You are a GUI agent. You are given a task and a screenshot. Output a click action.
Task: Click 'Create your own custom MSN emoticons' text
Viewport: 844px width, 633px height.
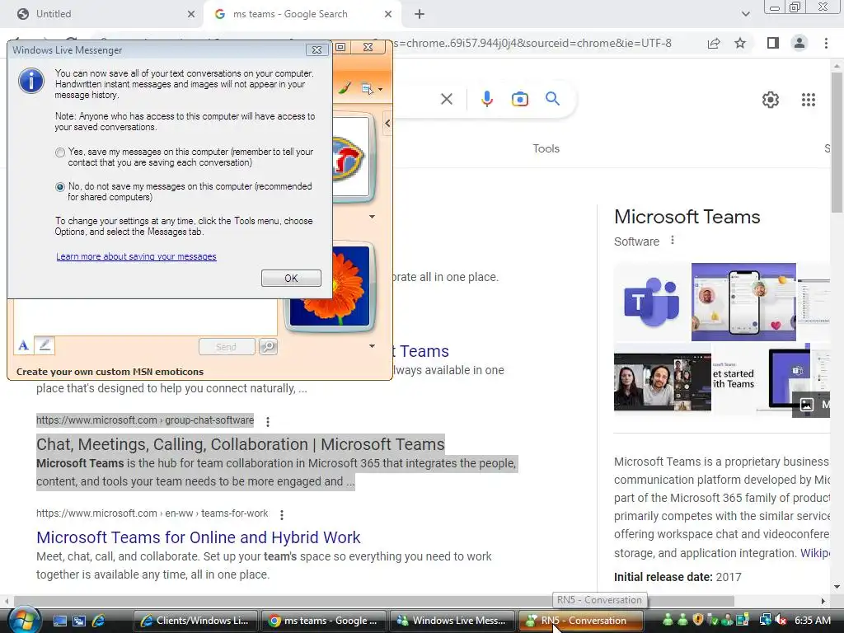[x=110, y=372]
